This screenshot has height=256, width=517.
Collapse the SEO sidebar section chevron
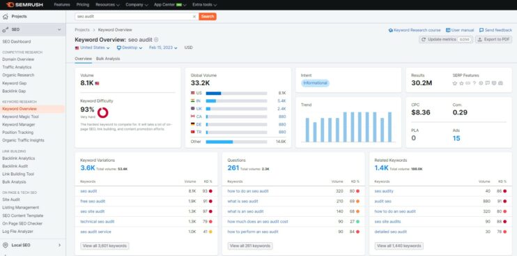click(59, 30)
